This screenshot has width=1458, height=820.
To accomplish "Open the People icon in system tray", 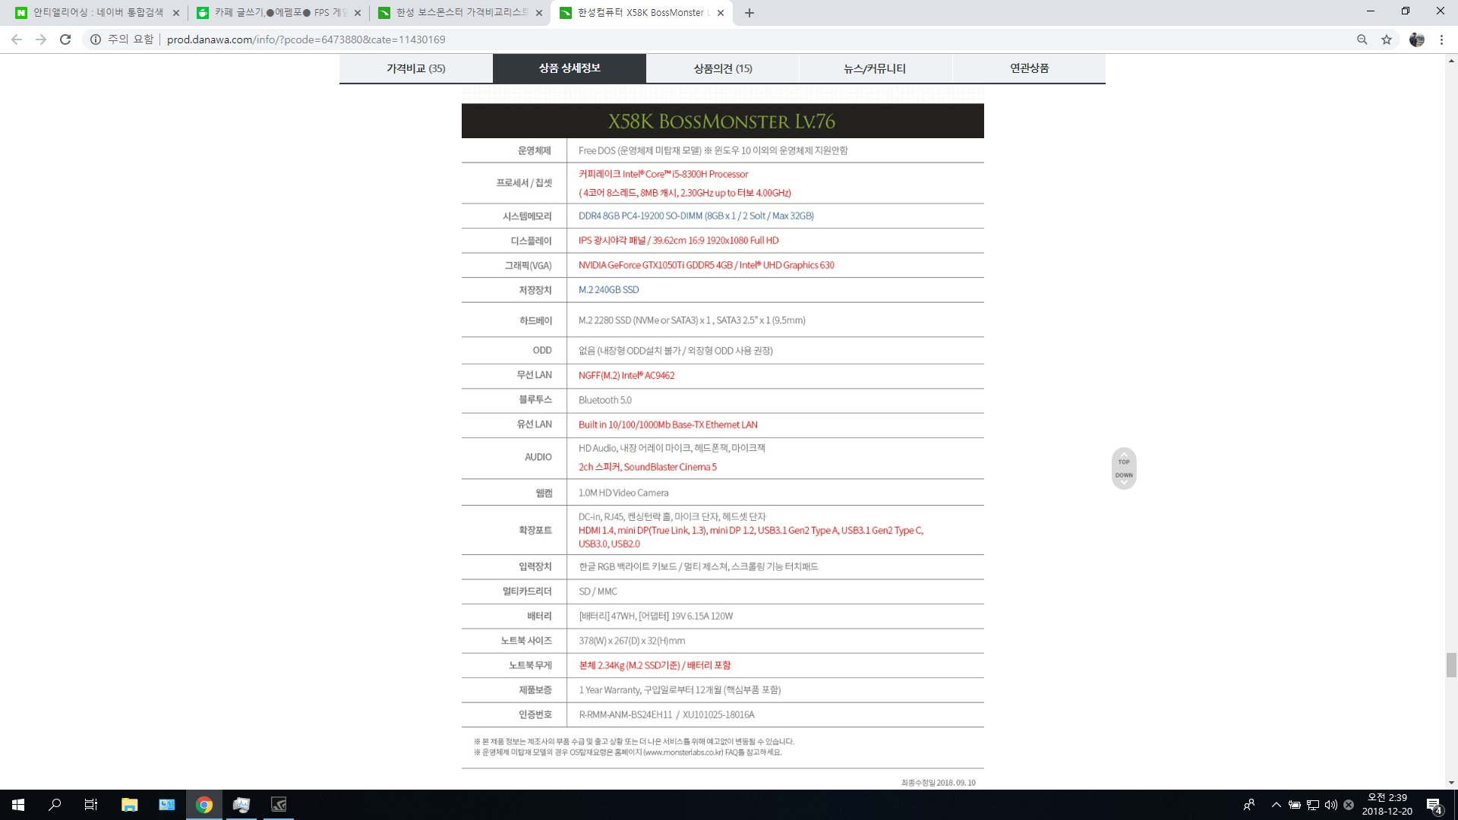I will click(x=1248, y=805).
